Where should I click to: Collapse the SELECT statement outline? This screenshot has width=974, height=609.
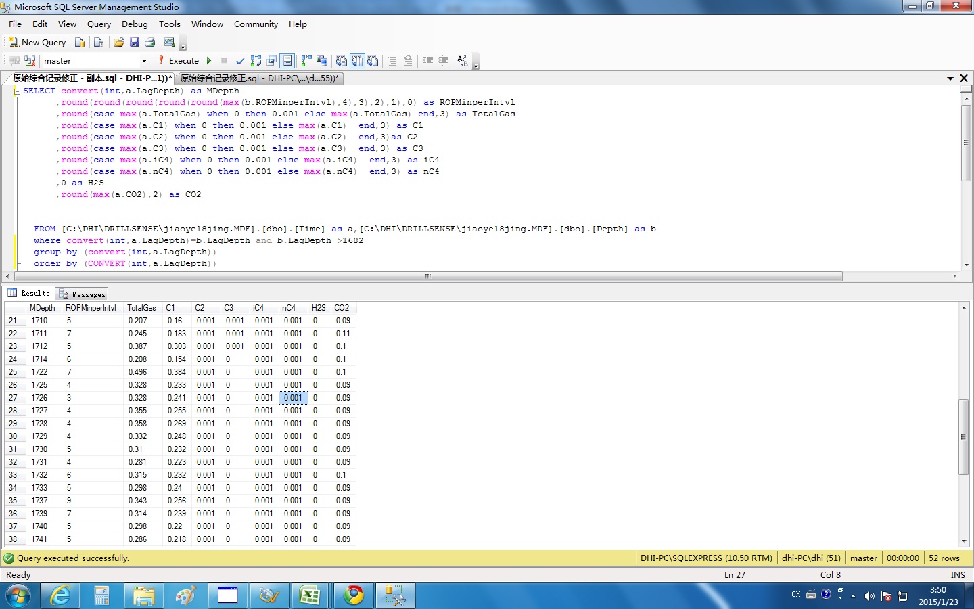click(x=17, y=91)
